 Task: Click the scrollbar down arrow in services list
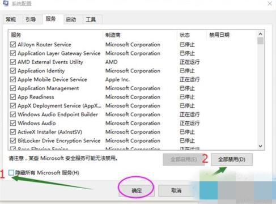pyautogui.click(x=261, y=146)
